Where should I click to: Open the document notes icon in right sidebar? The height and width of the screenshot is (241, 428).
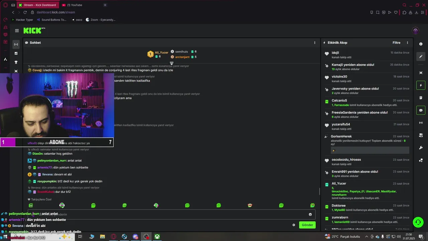pos(421,98)
